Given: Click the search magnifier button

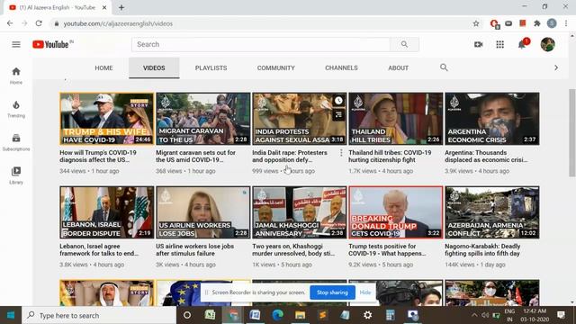Looking at the screenshot, I should pos(404,44).
